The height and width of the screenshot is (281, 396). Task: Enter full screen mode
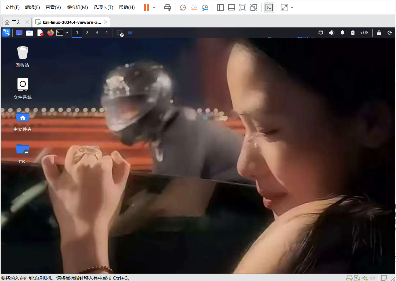[x=242, y=7]
